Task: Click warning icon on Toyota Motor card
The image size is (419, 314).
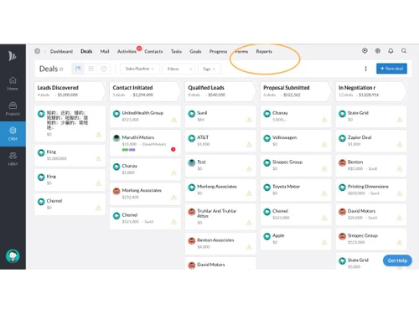Action: pyautogui.click(x=324, y=193)
